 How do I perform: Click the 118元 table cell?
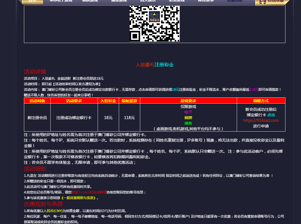pos(129,118)
